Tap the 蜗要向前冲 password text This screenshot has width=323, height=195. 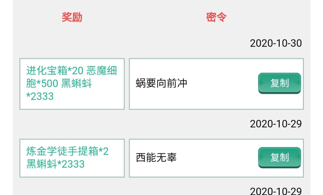[161, 83]
